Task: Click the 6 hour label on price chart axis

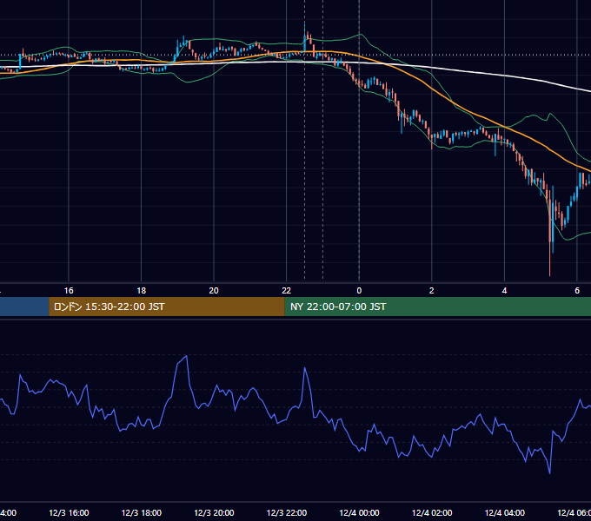Action: pyautogui.click(x=577, y=291)
